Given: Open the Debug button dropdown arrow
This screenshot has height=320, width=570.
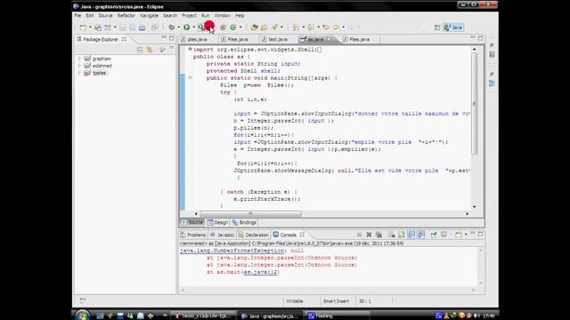Looking at the screenshot, I should click(x=178, y=28).
